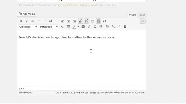Insert a horizontal line
186x104 pixels.
(57, 21)
